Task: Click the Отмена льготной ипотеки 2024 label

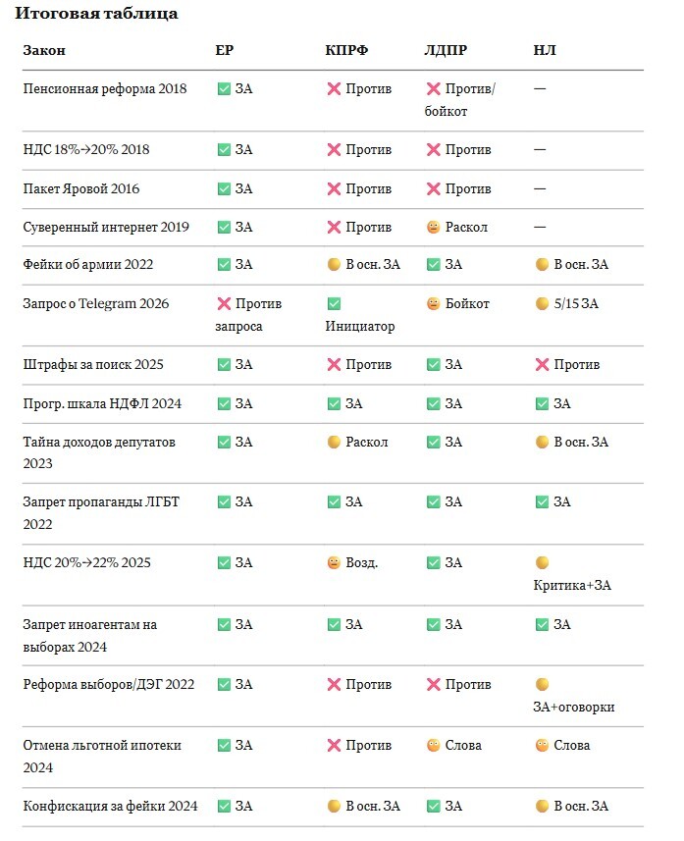Action: pyautogui.click(x=102, y=757)
